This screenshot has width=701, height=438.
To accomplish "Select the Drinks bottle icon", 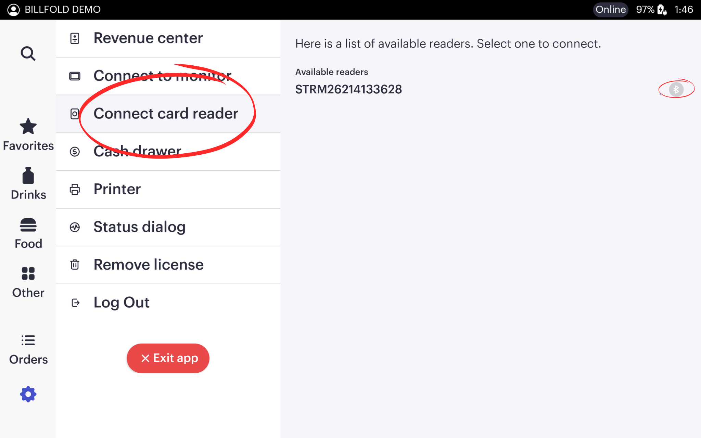I will coord(28,176).
